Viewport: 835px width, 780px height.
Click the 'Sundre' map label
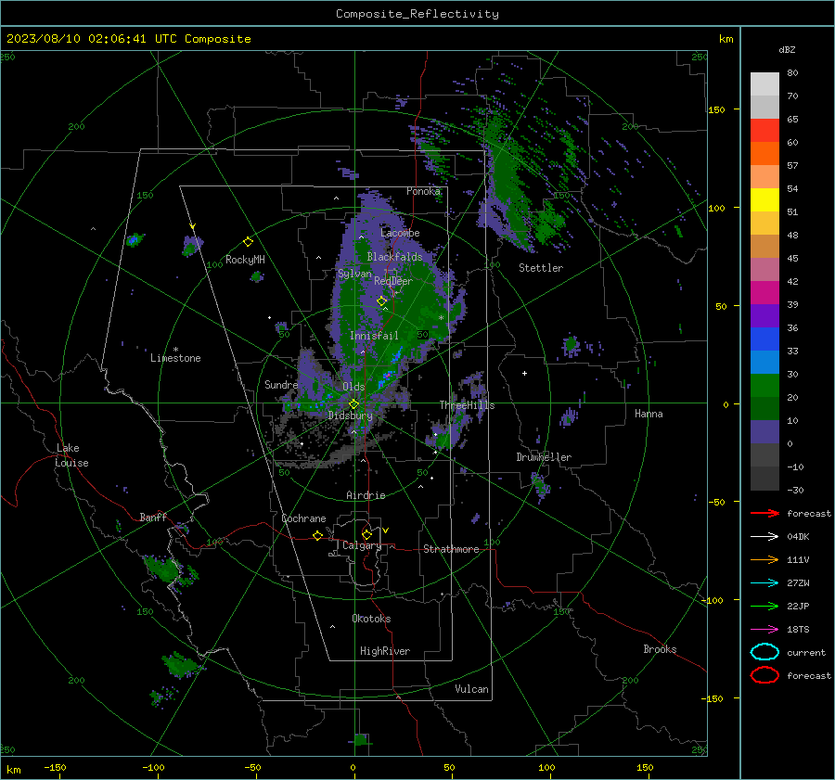tap(281, 384)
